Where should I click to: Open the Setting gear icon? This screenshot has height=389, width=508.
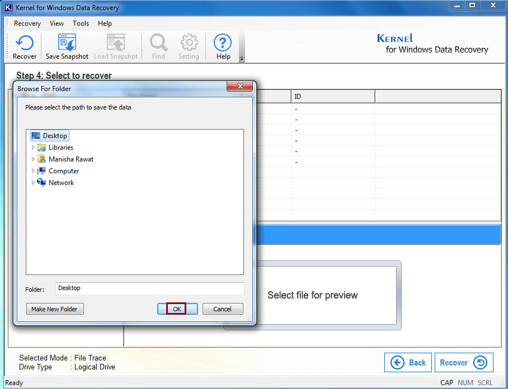189,42
